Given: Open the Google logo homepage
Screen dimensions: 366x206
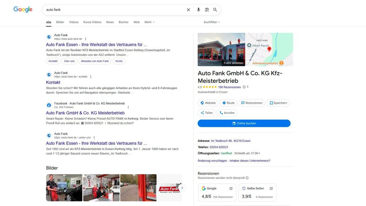Looking at the screenshot, I should pyautogui.click(x=23, y=10).
